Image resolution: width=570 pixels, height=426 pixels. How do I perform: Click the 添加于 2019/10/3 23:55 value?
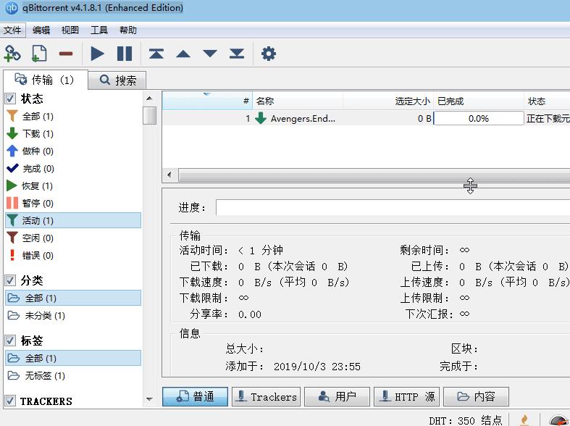tap(317, 367)
